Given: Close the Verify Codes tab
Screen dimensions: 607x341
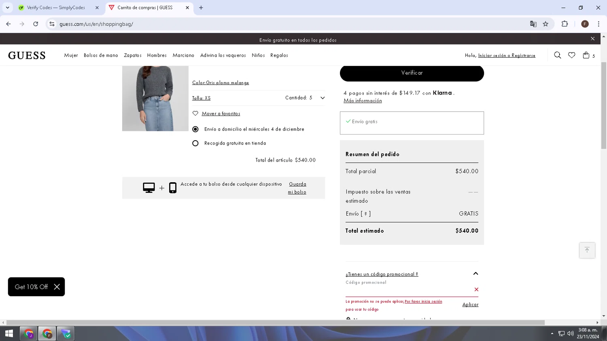Looking at the screenshot, I should (97, 8).
